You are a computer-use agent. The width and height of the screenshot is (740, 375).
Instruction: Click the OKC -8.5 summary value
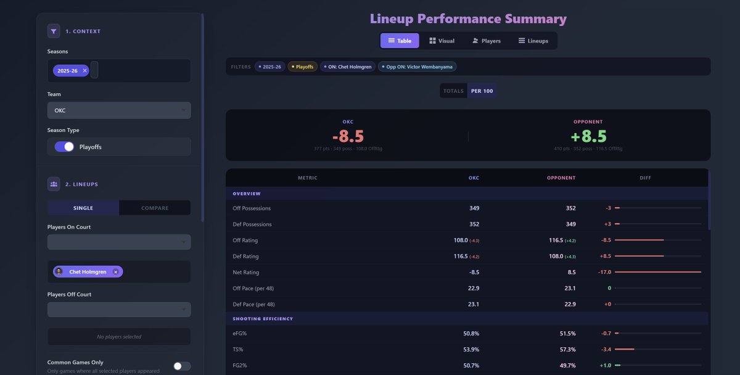348,136
